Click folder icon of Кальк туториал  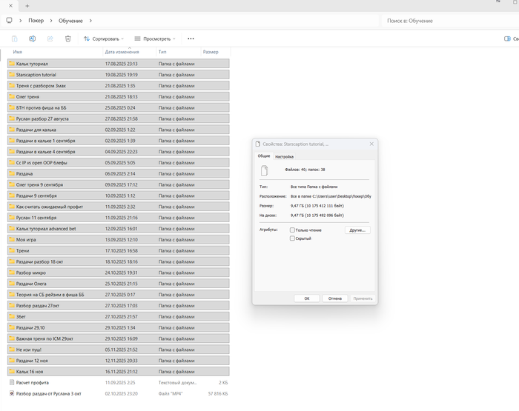[12, 64]
